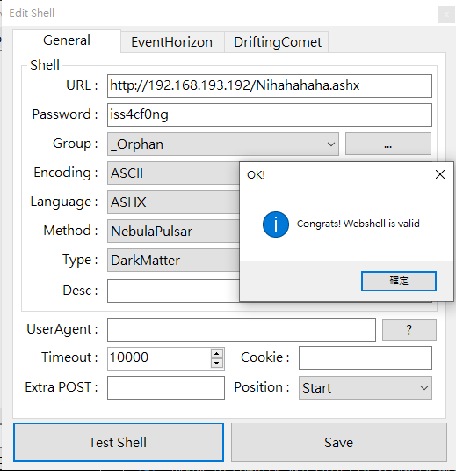Open the Encoding ASCII combo box
Screen dimensions: 456x471
173,173
